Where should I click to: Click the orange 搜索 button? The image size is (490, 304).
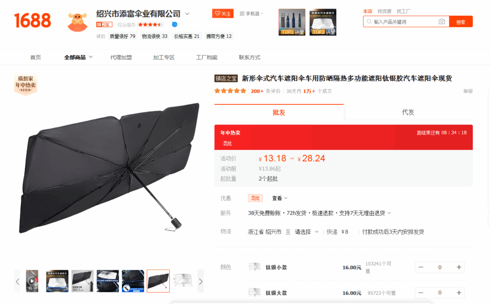coord(461,22)
